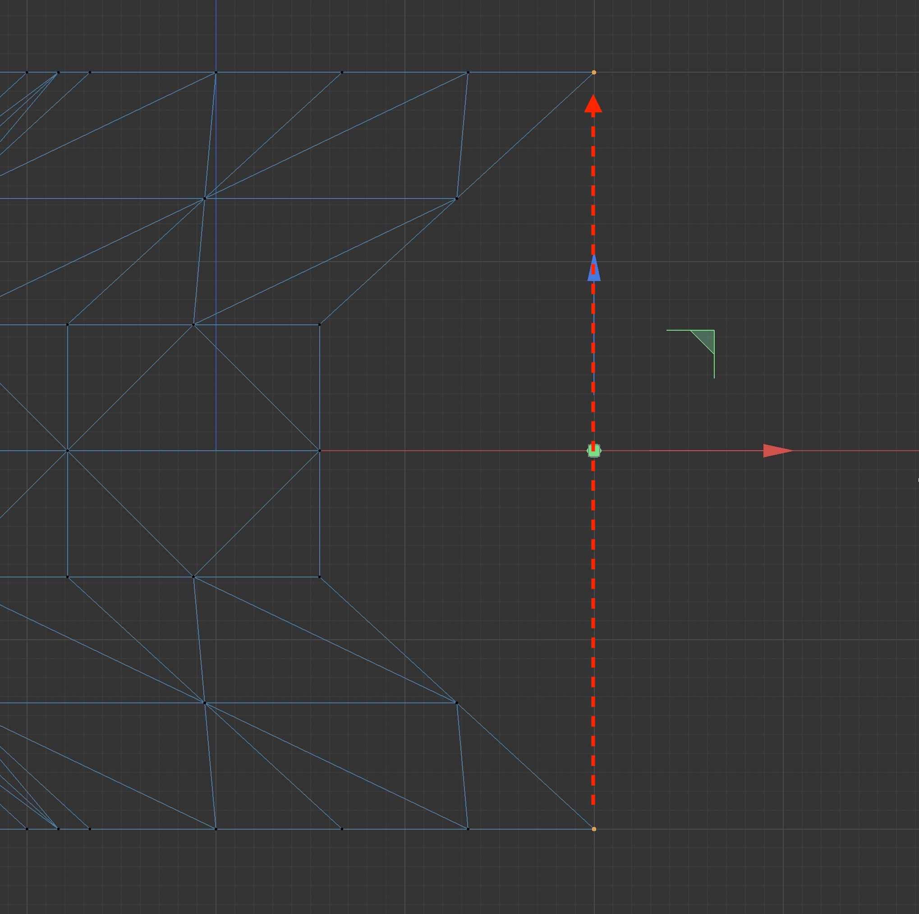
Task: Grab the blue Z-axis move gizmo arrowhead
Action: click(x=593, y=268)
